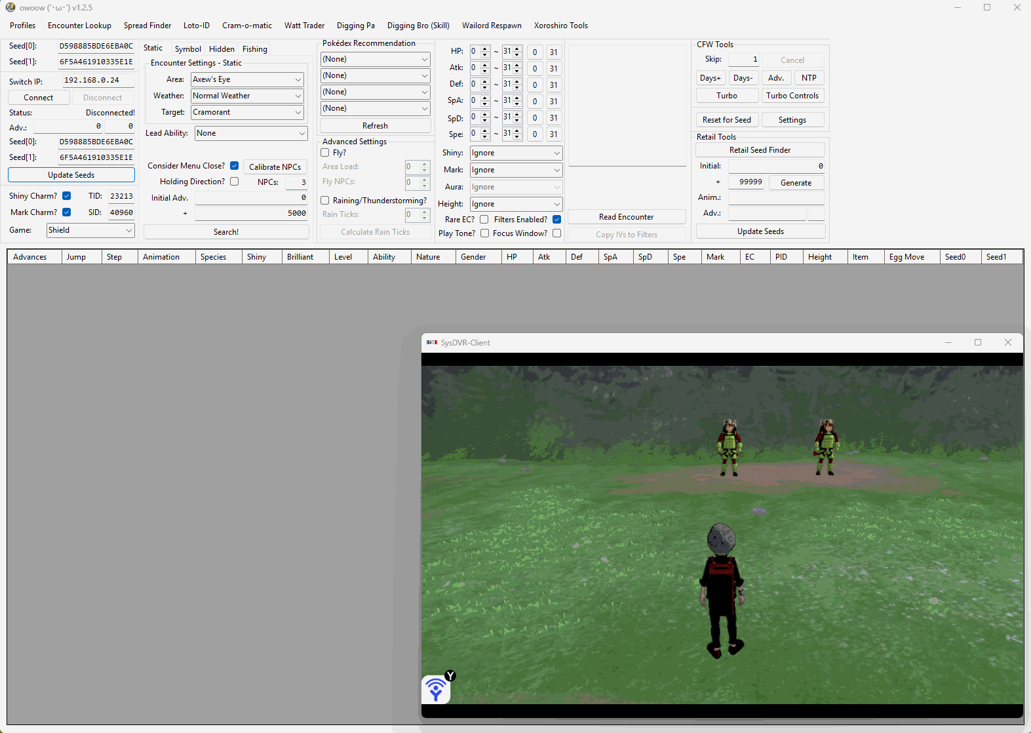Screen dimensions: 1031x733
Task: Switch to the Fishing tab
Action: (255, 49)
